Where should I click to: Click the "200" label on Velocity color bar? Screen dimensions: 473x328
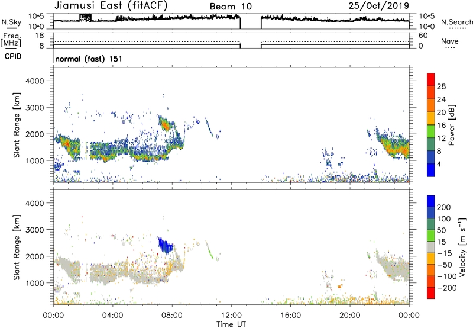[x=444, y=207]
